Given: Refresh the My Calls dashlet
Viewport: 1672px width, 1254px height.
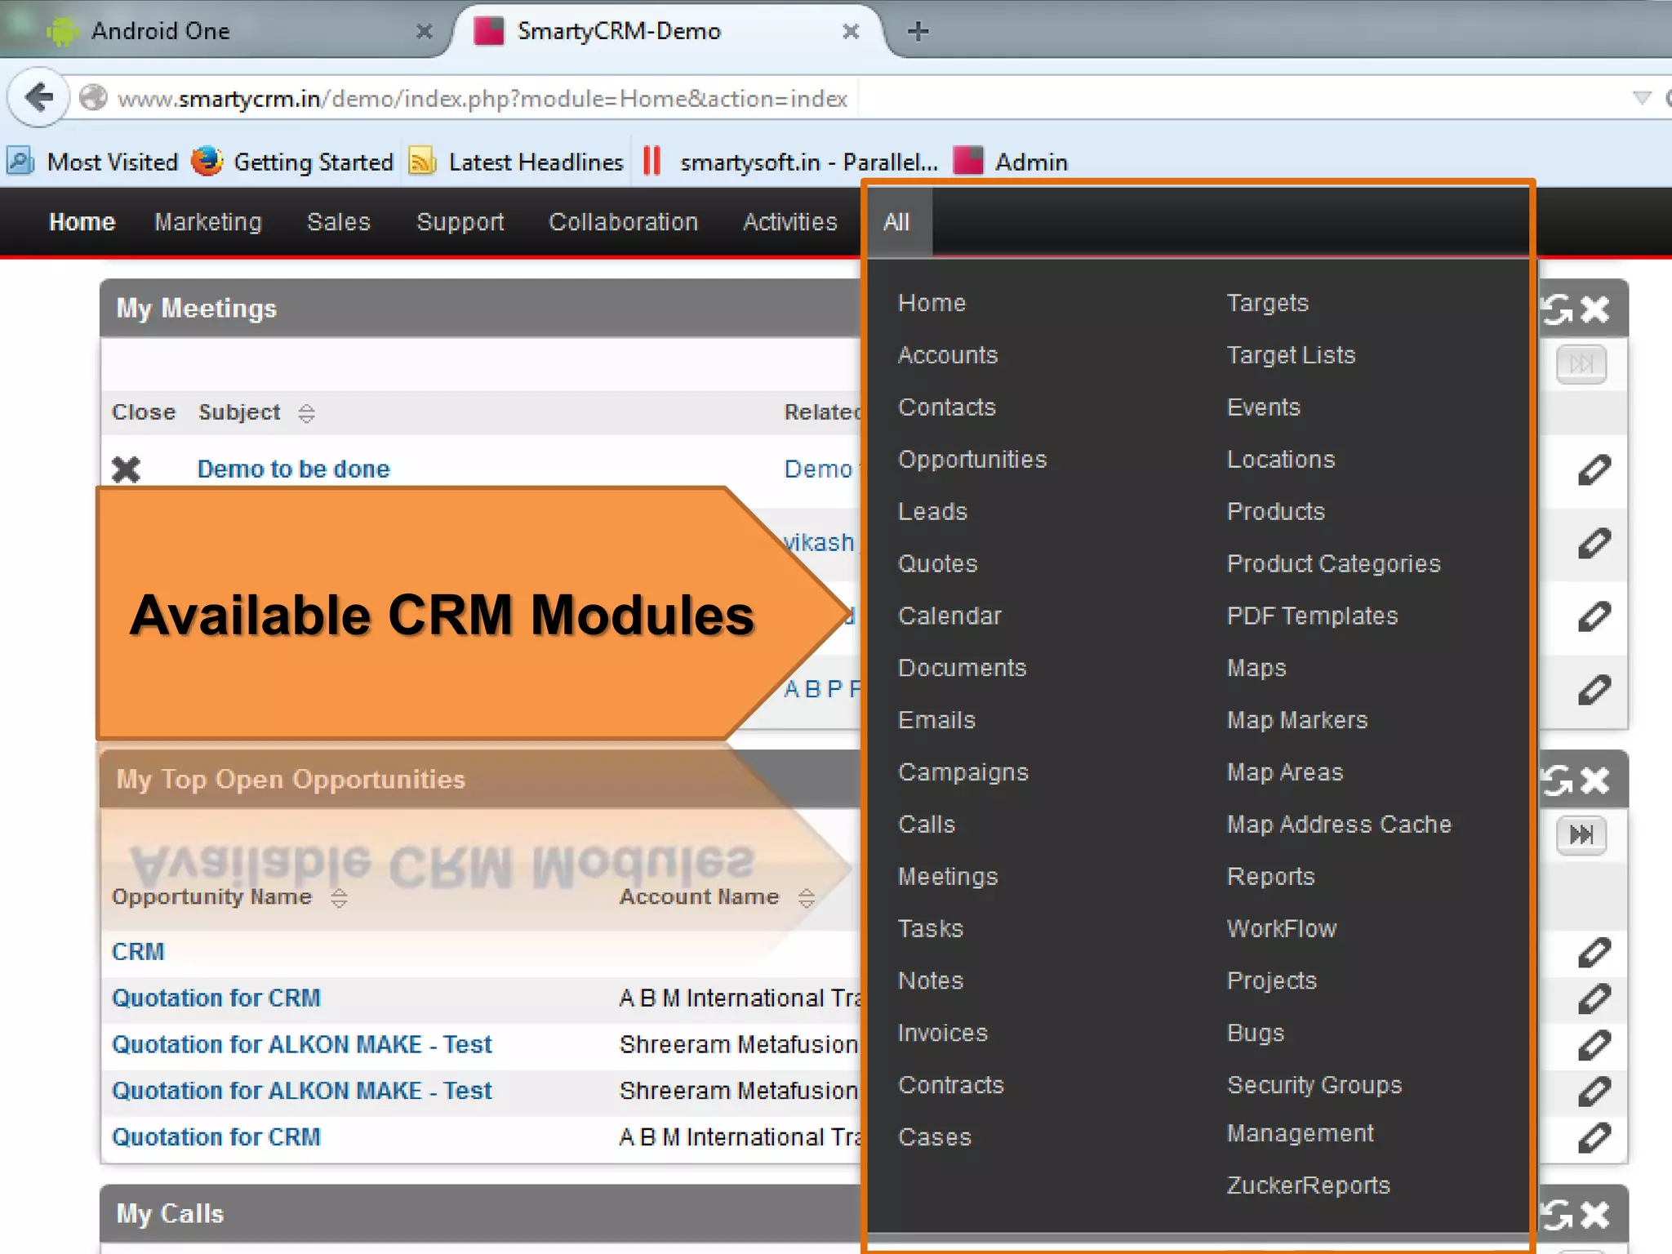Looking at the screenshot, I should coord(1557,1215).
